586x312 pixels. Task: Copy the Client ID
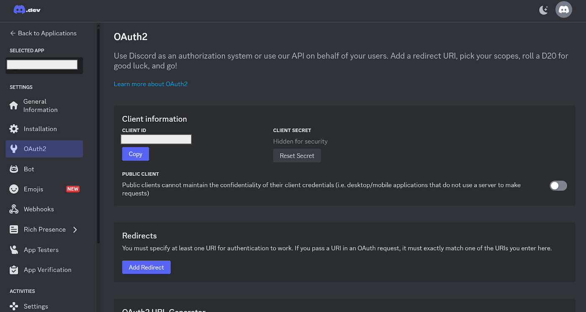[x=135, y=154]
